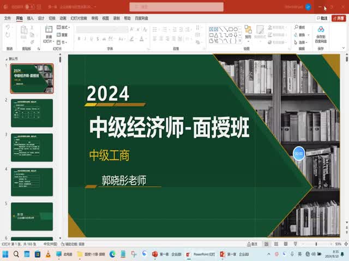Toggle text Shadow (S) formatting
This screenshot has height=261, width=349.
coord(98,39)
